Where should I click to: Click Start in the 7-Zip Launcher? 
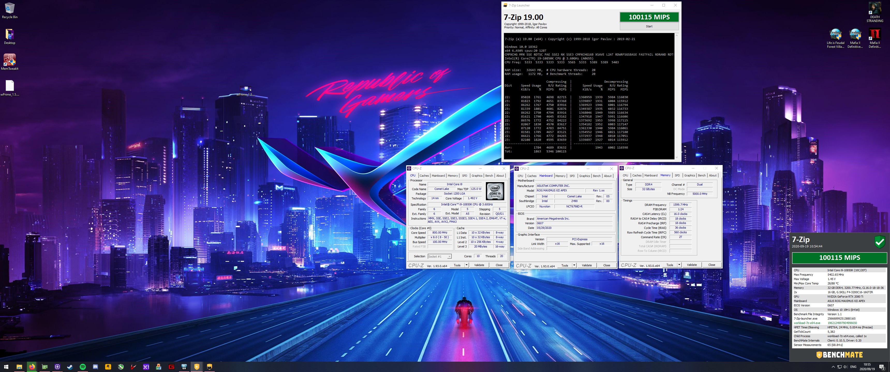tap(649, 26)
